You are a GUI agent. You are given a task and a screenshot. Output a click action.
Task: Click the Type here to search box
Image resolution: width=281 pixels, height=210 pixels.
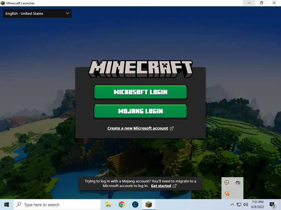(x=57, y=205)
